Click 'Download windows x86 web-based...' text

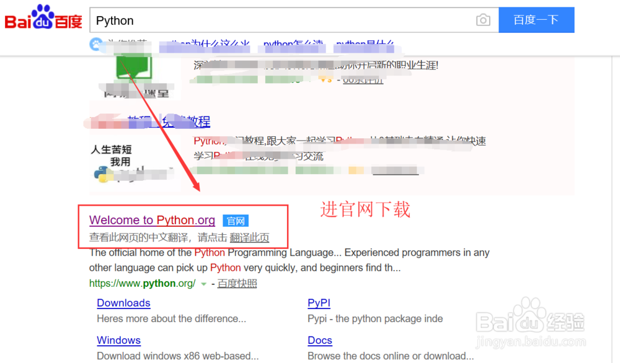(178, 356)
